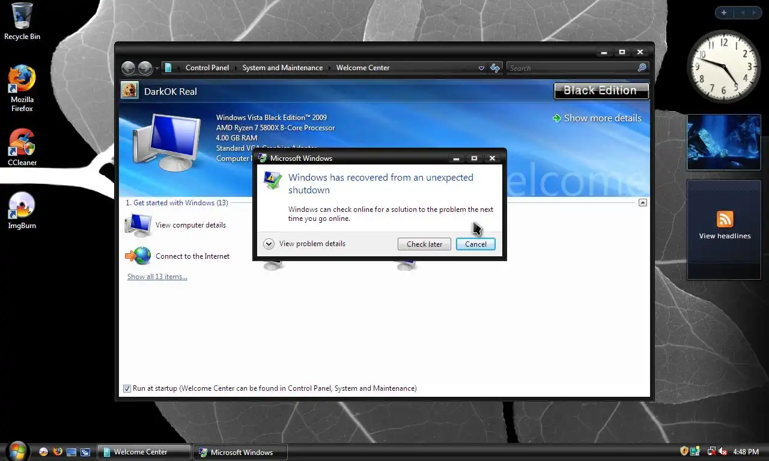Click the disc icon in Quick Launch
The width and height of the screenshot is (769, 461).
point(43,452)
